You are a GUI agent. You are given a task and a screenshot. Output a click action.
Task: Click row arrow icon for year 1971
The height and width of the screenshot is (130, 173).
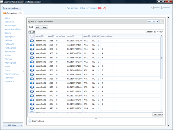(32, 91)
